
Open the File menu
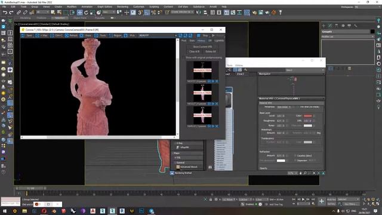point(4,7)
